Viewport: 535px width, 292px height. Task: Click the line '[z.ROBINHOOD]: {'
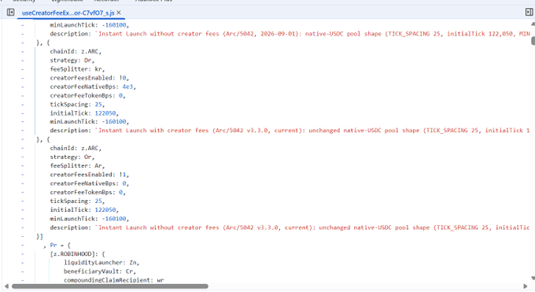[77, 254]
